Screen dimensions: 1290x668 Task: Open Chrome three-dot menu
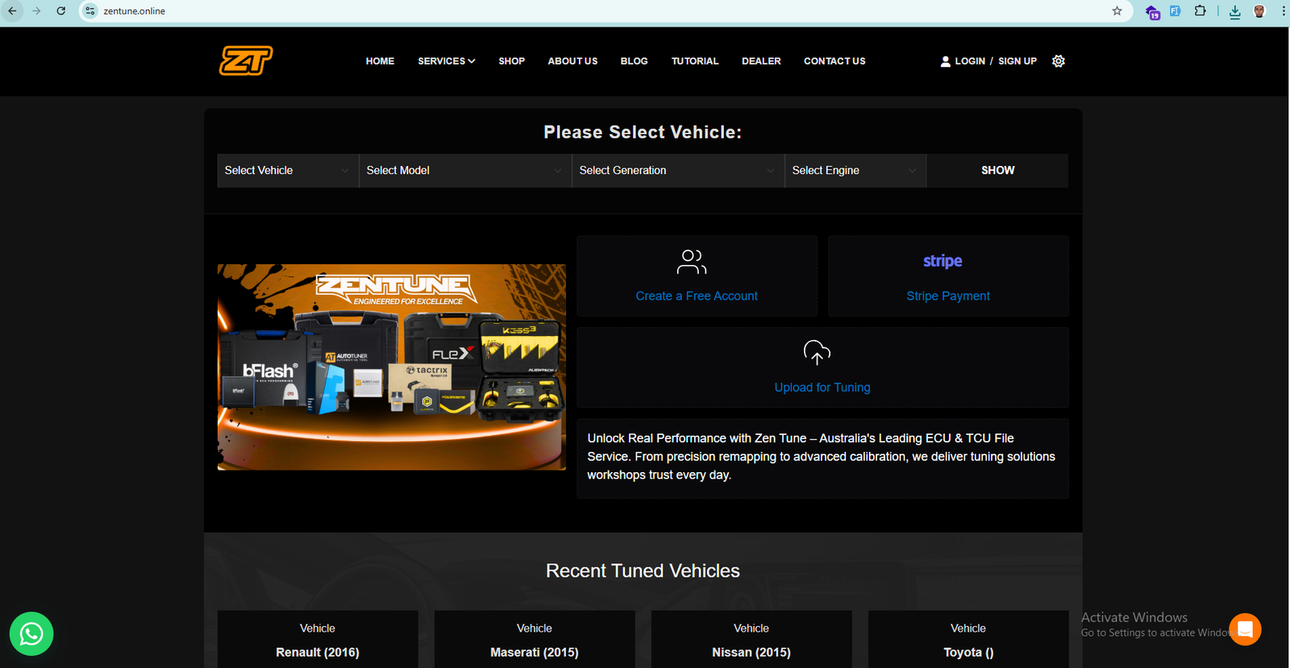[x=1283, y=11]
